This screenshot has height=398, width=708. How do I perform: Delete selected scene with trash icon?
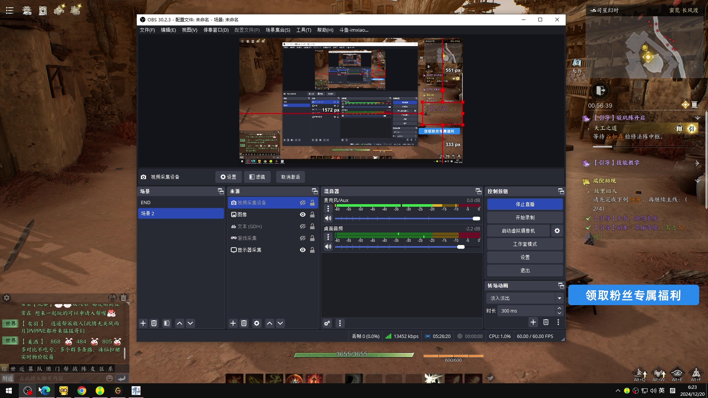point(154,323)
